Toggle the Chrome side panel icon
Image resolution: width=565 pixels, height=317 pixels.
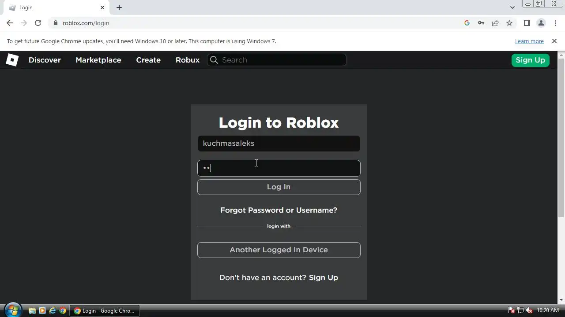coord(527,23)
